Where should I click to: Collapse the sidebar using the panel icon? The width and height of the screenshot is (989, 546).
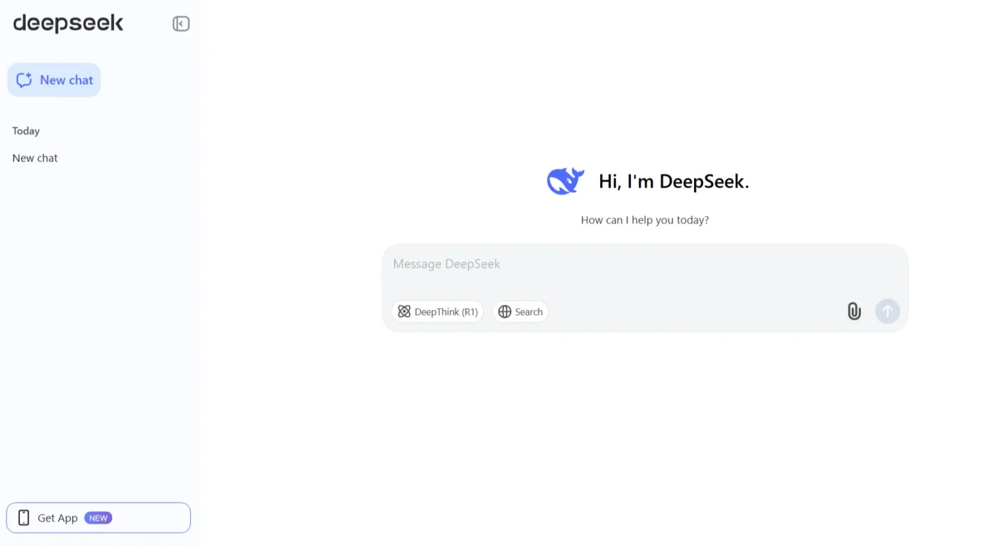coord(181,23)
